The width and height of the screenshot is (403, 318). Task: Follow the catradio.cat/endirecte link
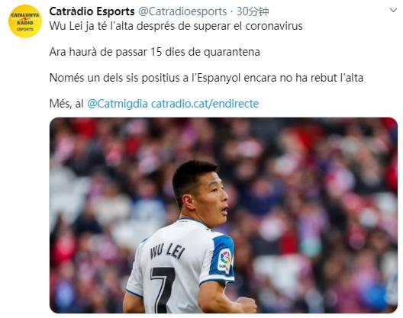tap(205, 104)
